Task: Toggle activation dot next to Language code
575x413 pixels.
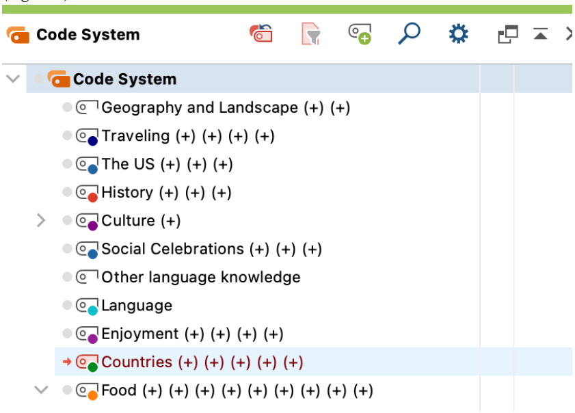Action: click(66, 306)
